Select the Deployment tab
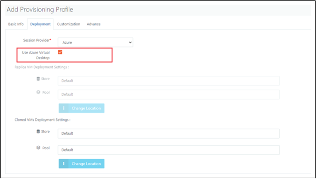316x179 pixels. [40, 24]
